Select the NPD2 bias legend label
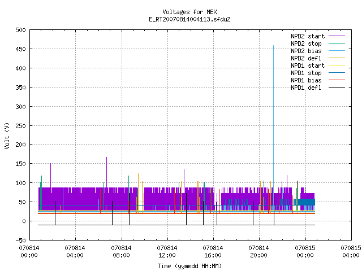 point(306,51)
